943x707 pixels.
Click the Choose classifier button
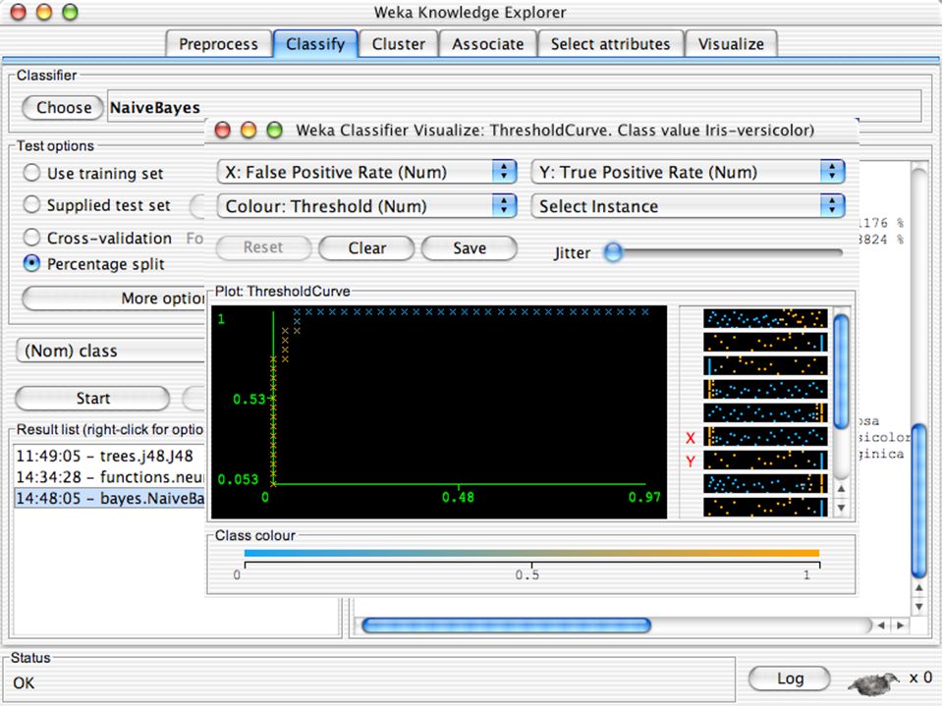coord(63,108)
